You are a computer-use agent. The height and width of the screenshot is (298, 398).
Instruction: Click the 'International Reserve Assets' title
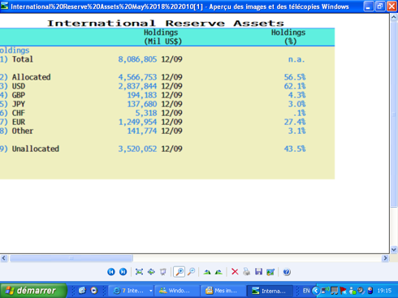point(166,24)
